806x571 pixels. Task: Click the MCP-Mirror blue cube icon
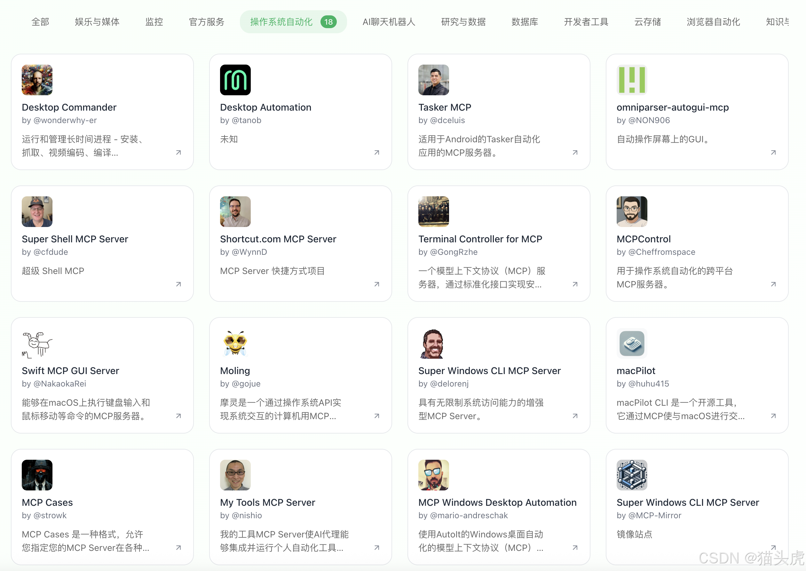click(632, 475)
